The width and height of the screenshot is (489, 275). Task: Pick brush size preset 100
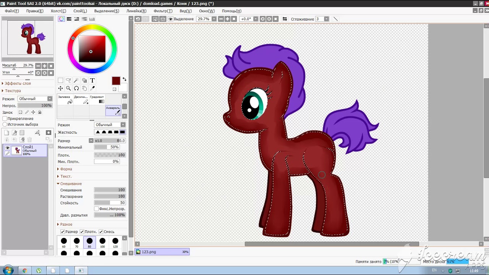[102, 243]
